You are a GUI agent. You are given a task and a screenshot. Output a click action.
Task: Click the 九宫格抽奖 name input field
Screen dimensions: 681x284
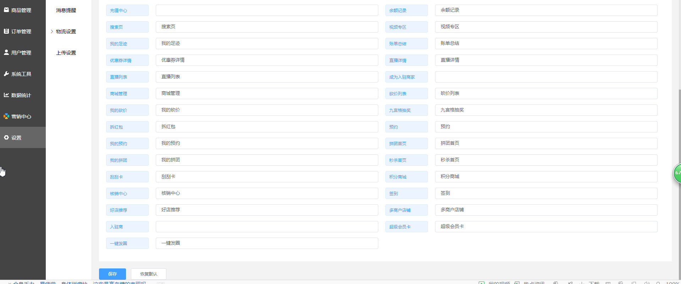click(546, 110)
